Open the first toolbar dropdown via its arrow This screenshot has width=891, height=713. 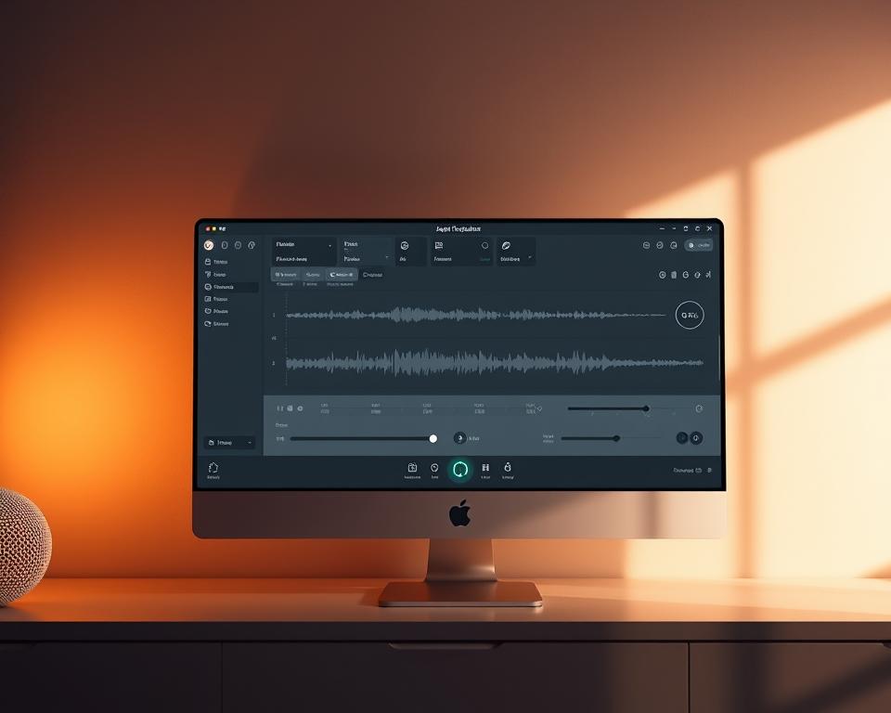[330, 246]
